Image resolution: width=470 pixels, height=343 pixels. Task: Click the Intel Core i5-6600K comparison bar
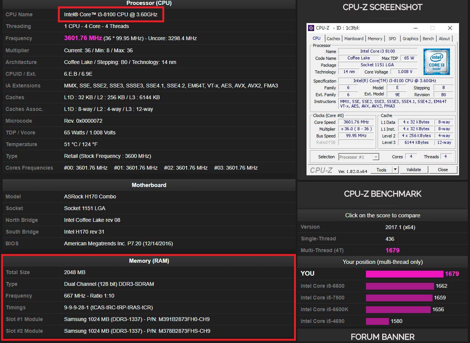(x=398, y=309)
